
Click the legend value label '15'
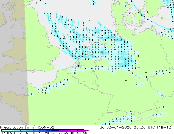pyautogui.click(x=41, y=133)
